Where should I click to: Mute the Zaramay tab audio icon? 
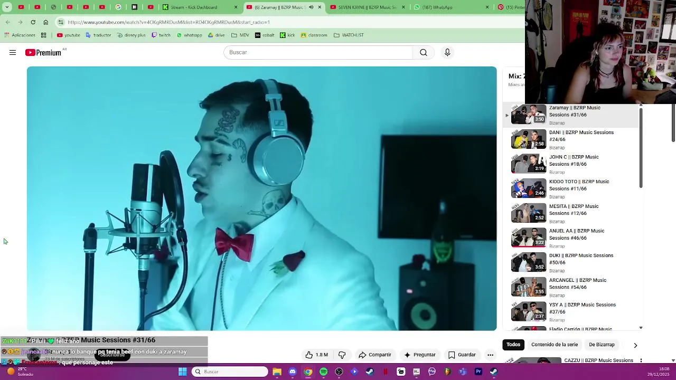311,7
